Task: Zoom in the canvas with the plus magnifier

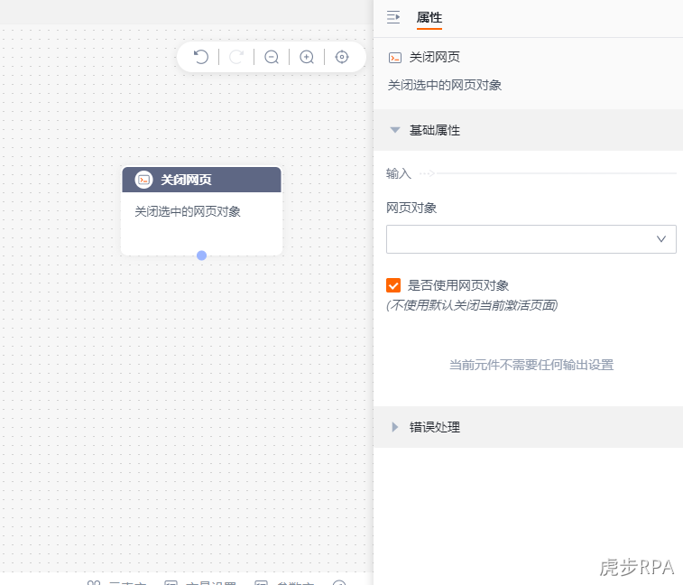Action: pyautogui.click(x=307, y=57)
